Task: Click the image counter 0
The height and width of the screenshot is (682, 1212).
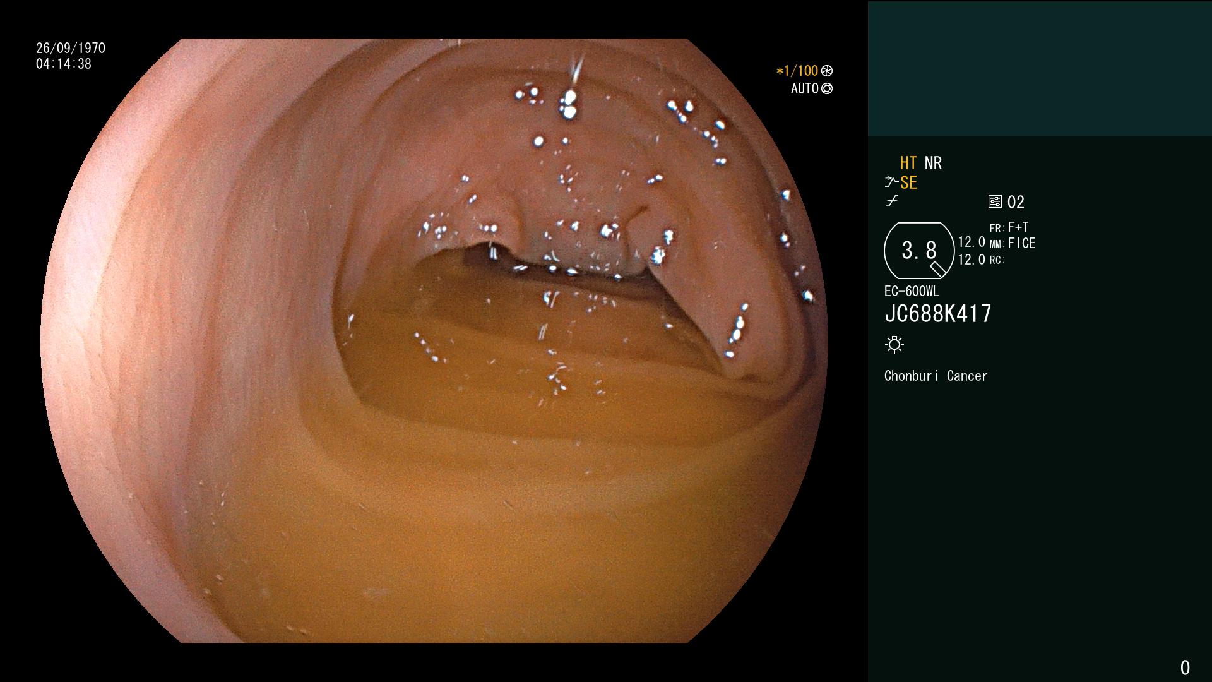Action: tap(1185, 667)
